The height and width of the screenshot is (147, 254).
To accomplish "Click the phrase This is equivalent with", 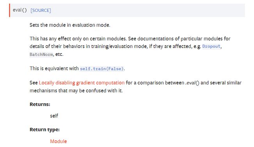I will click(x=54, y=68).
